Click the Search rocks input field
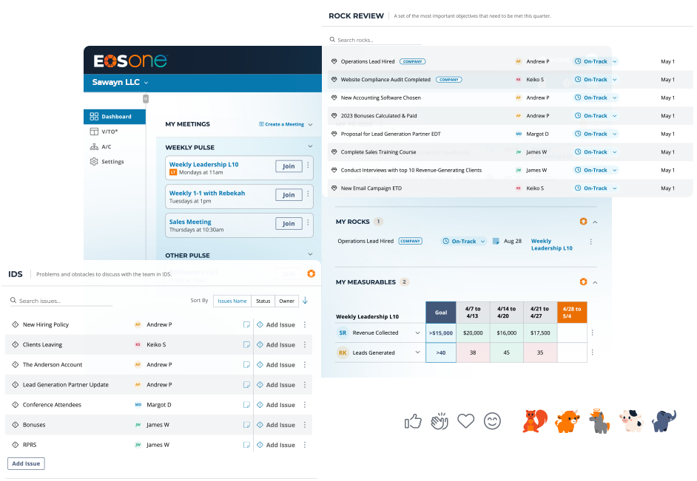This screenshot has height=481, width=697. tap(376, 40)
